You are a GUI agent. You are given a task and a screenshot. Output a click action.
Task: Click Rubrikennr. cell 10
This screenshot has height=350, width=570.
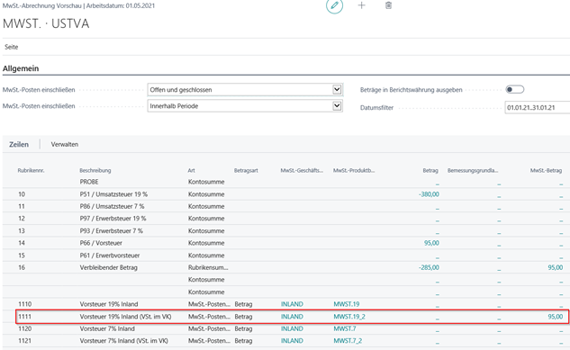(22, 194)
